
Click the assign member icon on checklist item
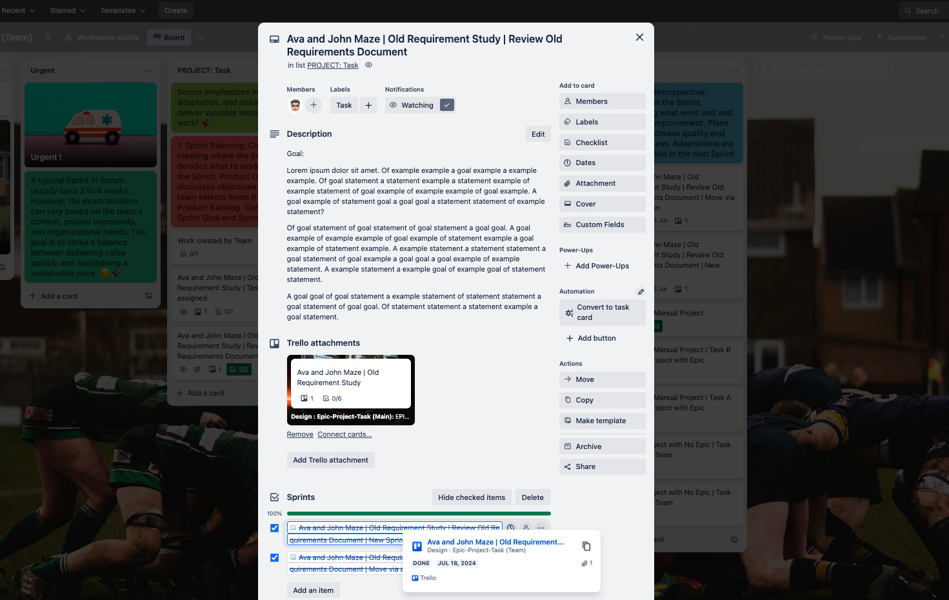click(x=526, y=528)
